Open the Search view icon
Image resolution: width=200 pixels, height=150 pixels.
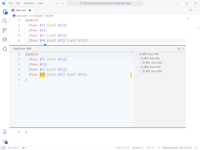click(x=4, y=21)
